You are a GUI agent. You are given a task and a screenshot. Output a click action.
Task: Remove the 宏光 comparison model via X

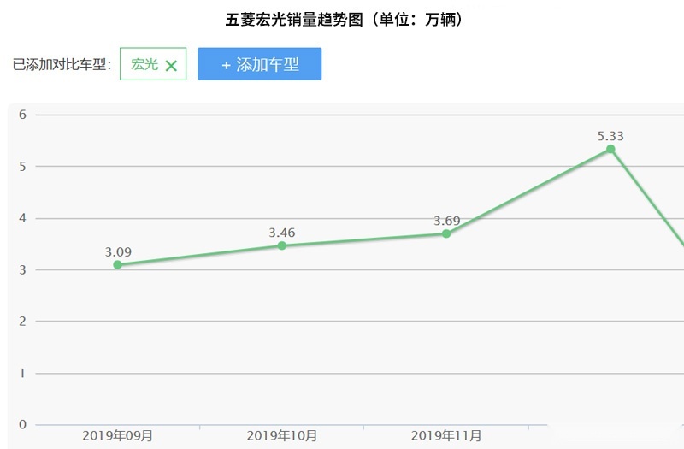[172, 66]
